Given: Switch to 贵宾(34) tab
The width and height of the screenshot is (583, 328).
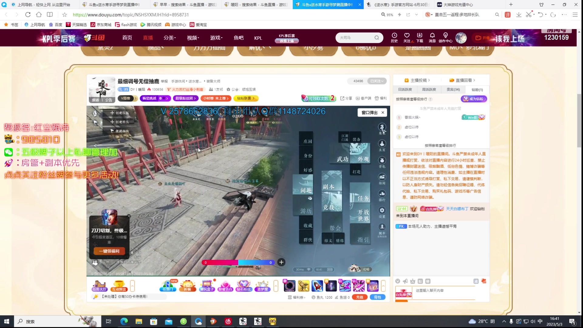Looking at the screenshot, I should click(453, 90).
